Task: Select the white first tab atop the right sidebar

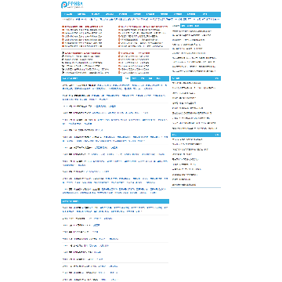Action: pyautogui.click(x=175, y=26)
